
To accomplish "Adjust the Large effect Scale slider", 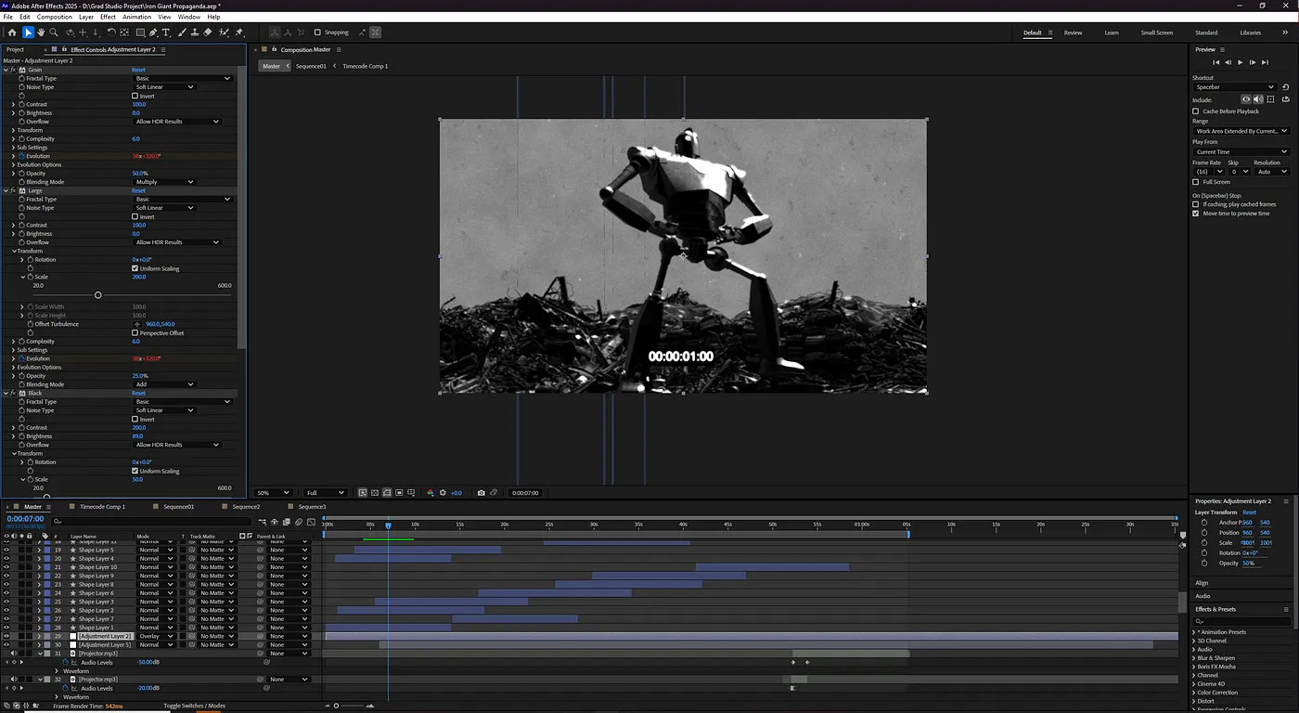I will tap(97, 295).
